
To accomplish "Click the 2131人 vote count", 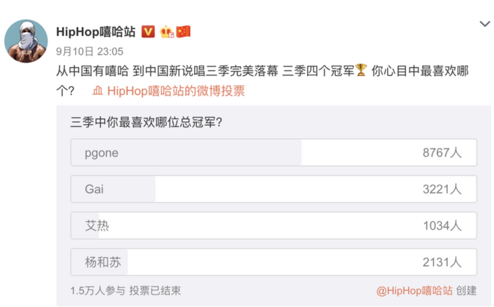I will pos(442,262).
